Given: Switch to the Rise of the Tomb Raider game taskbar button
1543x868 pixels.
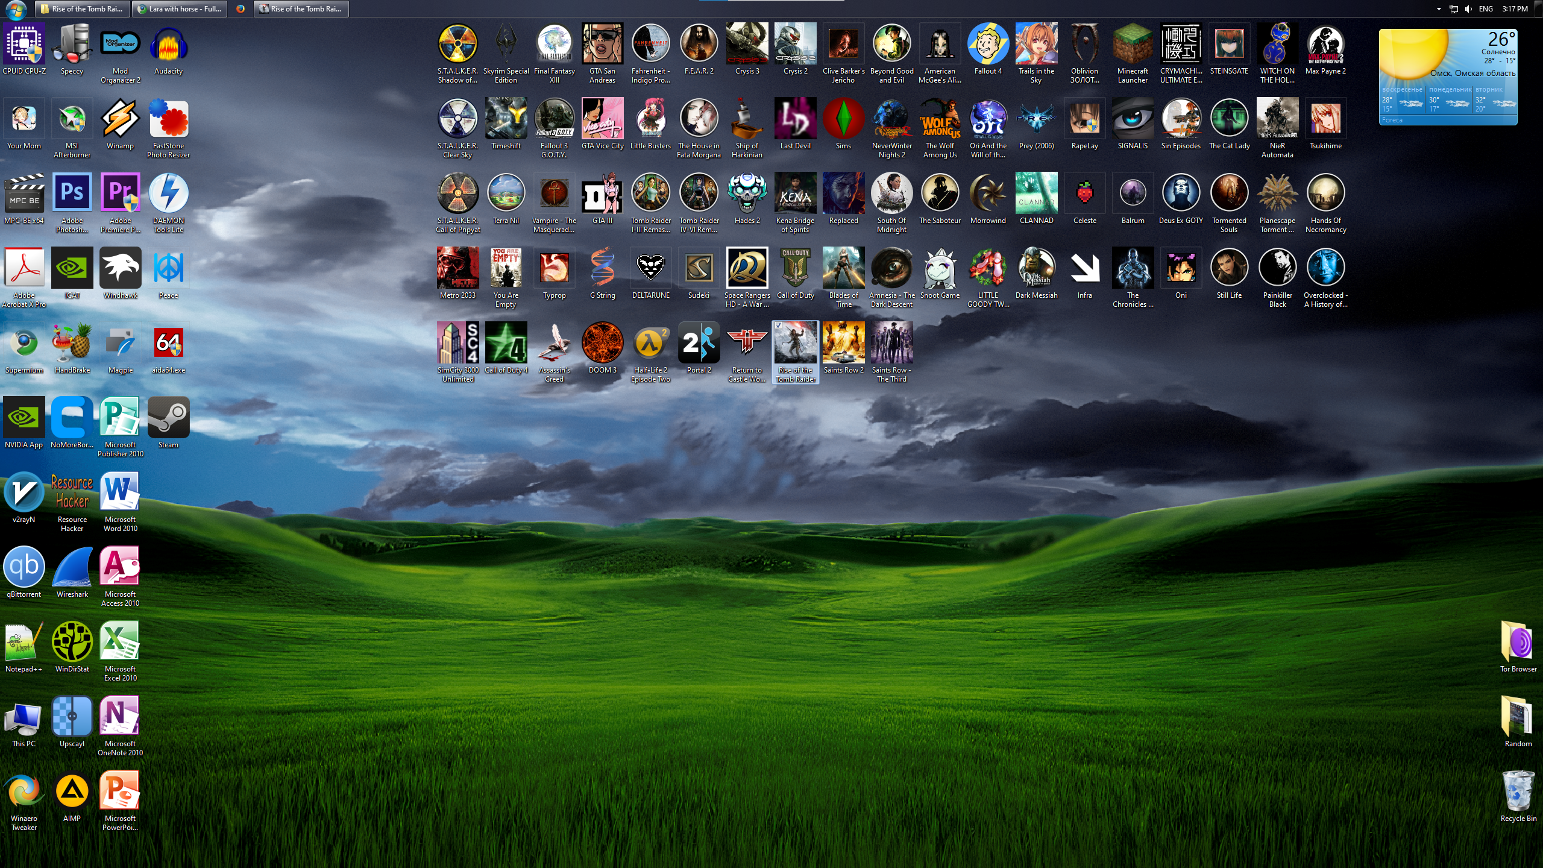Looking at the screenshot, I should click(x=301, y=9).
